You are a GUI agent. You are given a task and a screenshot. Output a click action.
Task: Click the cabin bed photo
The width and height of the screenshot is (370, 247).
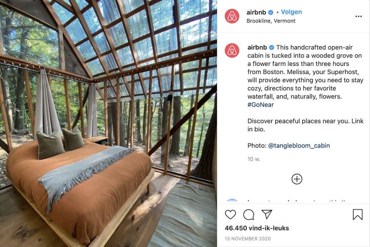click(108, 124)
